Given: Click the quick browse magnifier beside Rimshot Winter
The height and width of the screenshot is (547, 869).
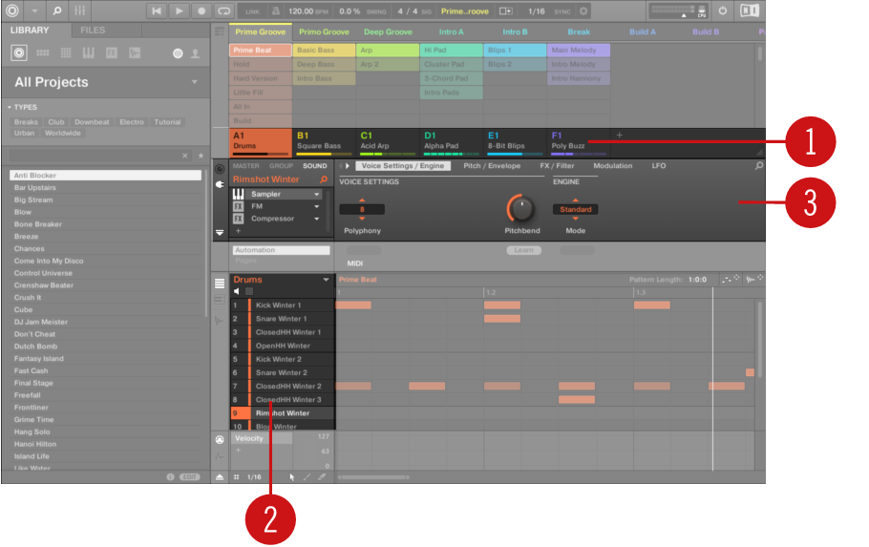Looking at the screenshot, I should (323, 179).
